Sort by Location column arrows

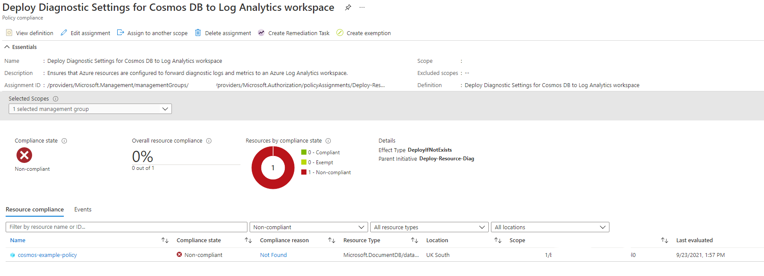click(x=498, y=240)
